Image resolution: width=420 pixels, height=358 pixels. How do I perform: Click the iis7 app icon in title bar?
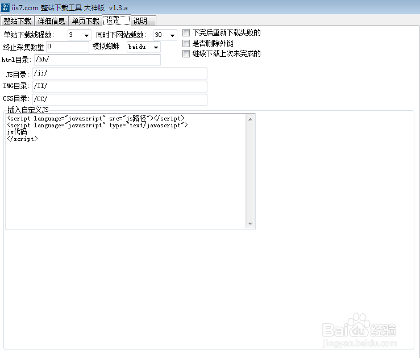click(5, 7)
